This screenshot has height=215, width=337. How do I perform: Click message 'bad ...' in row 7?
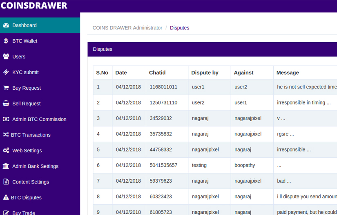[x=284, y=181]
